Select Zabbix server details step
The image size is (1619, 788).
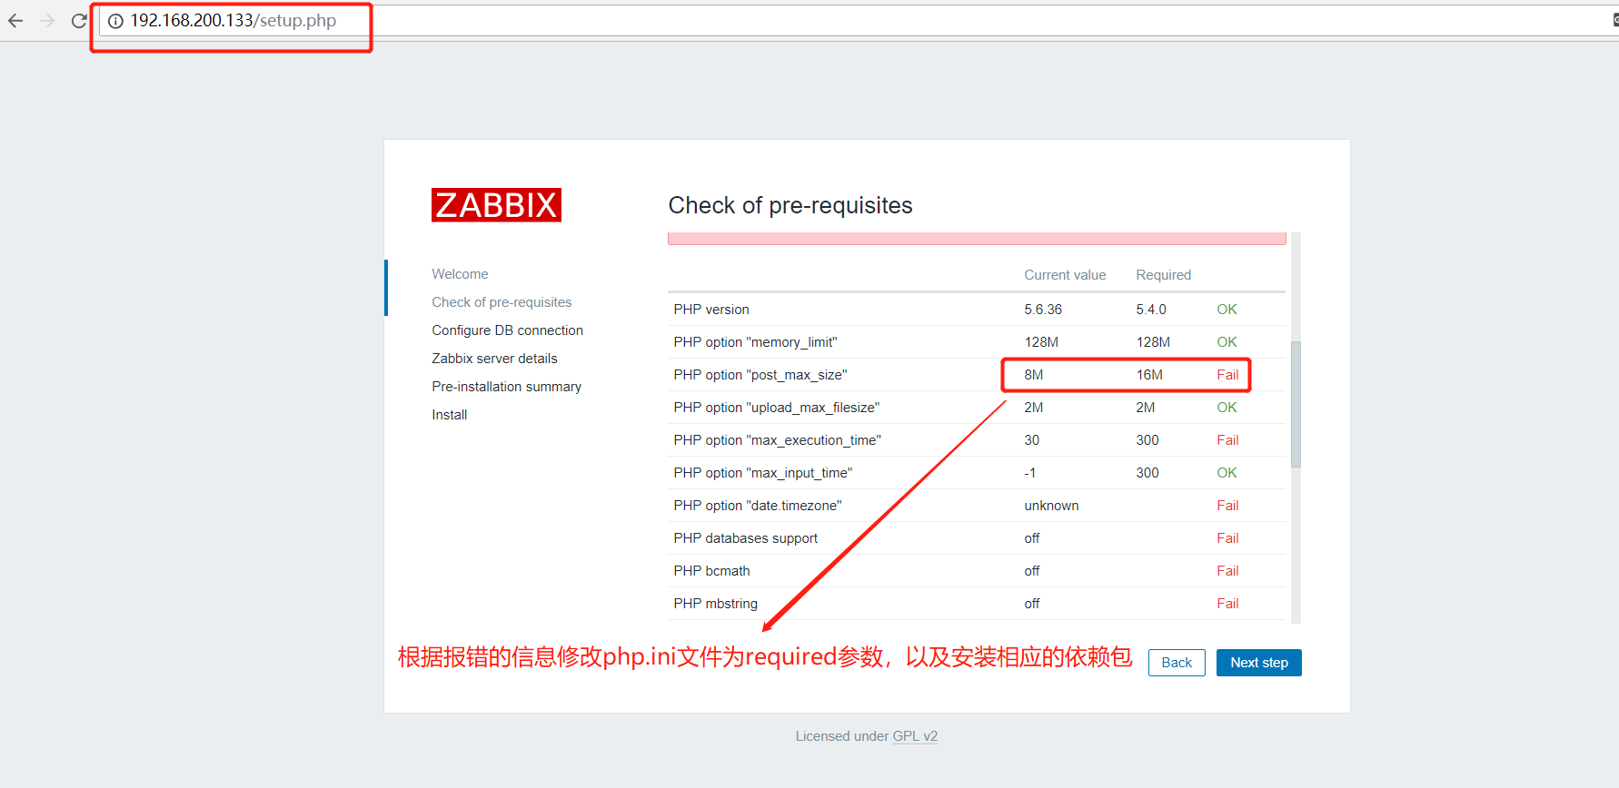tap(494, 359)
